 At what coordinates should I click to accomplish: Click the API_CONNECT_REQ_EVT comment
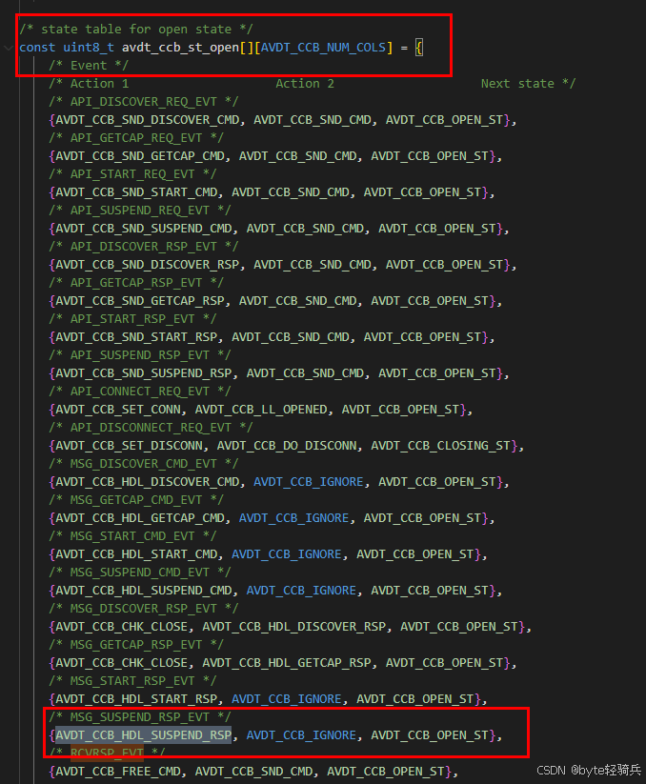coord(140,392)
